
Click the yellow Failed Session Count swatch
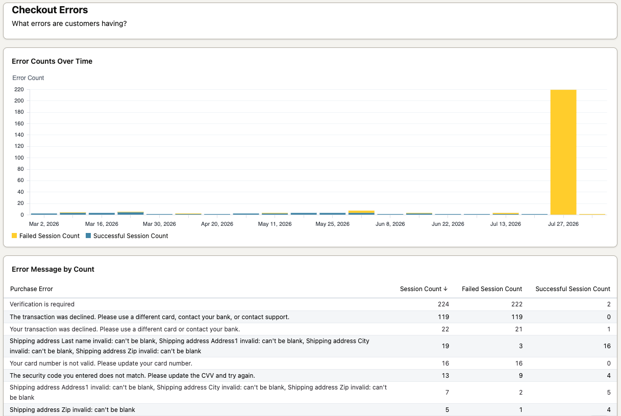click(15, 236)
